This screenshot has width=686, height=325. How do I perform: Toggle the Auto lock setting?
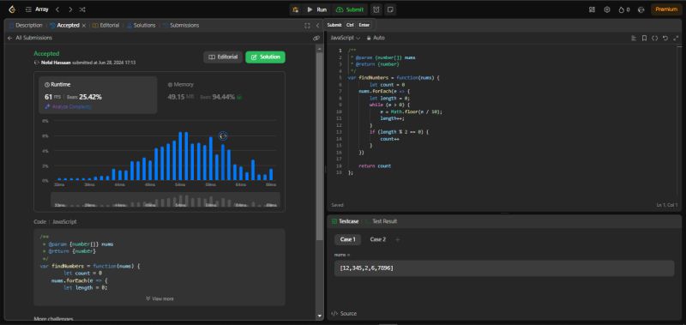click(x=376, y=38)
